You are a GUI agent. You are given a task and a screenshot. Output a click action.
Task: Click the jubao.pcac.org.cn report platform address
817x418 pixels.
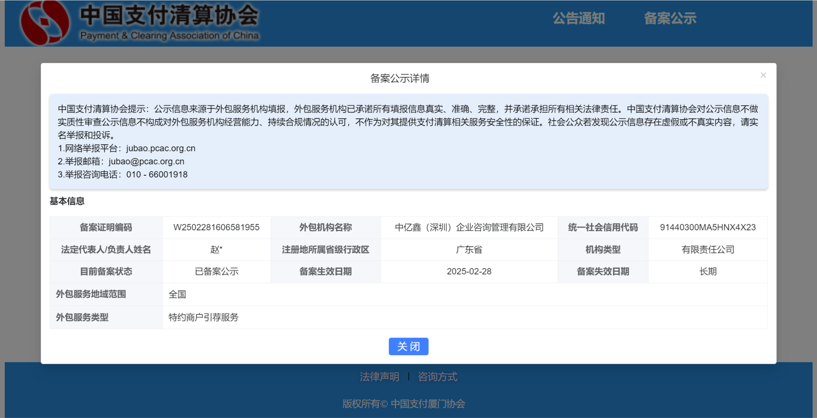(161, 148)
